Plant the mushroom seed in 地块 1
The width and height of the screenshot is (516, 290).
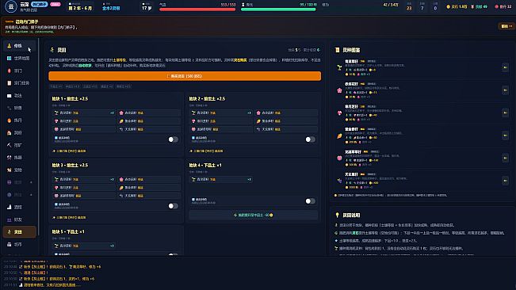click(x=83, y=121)
